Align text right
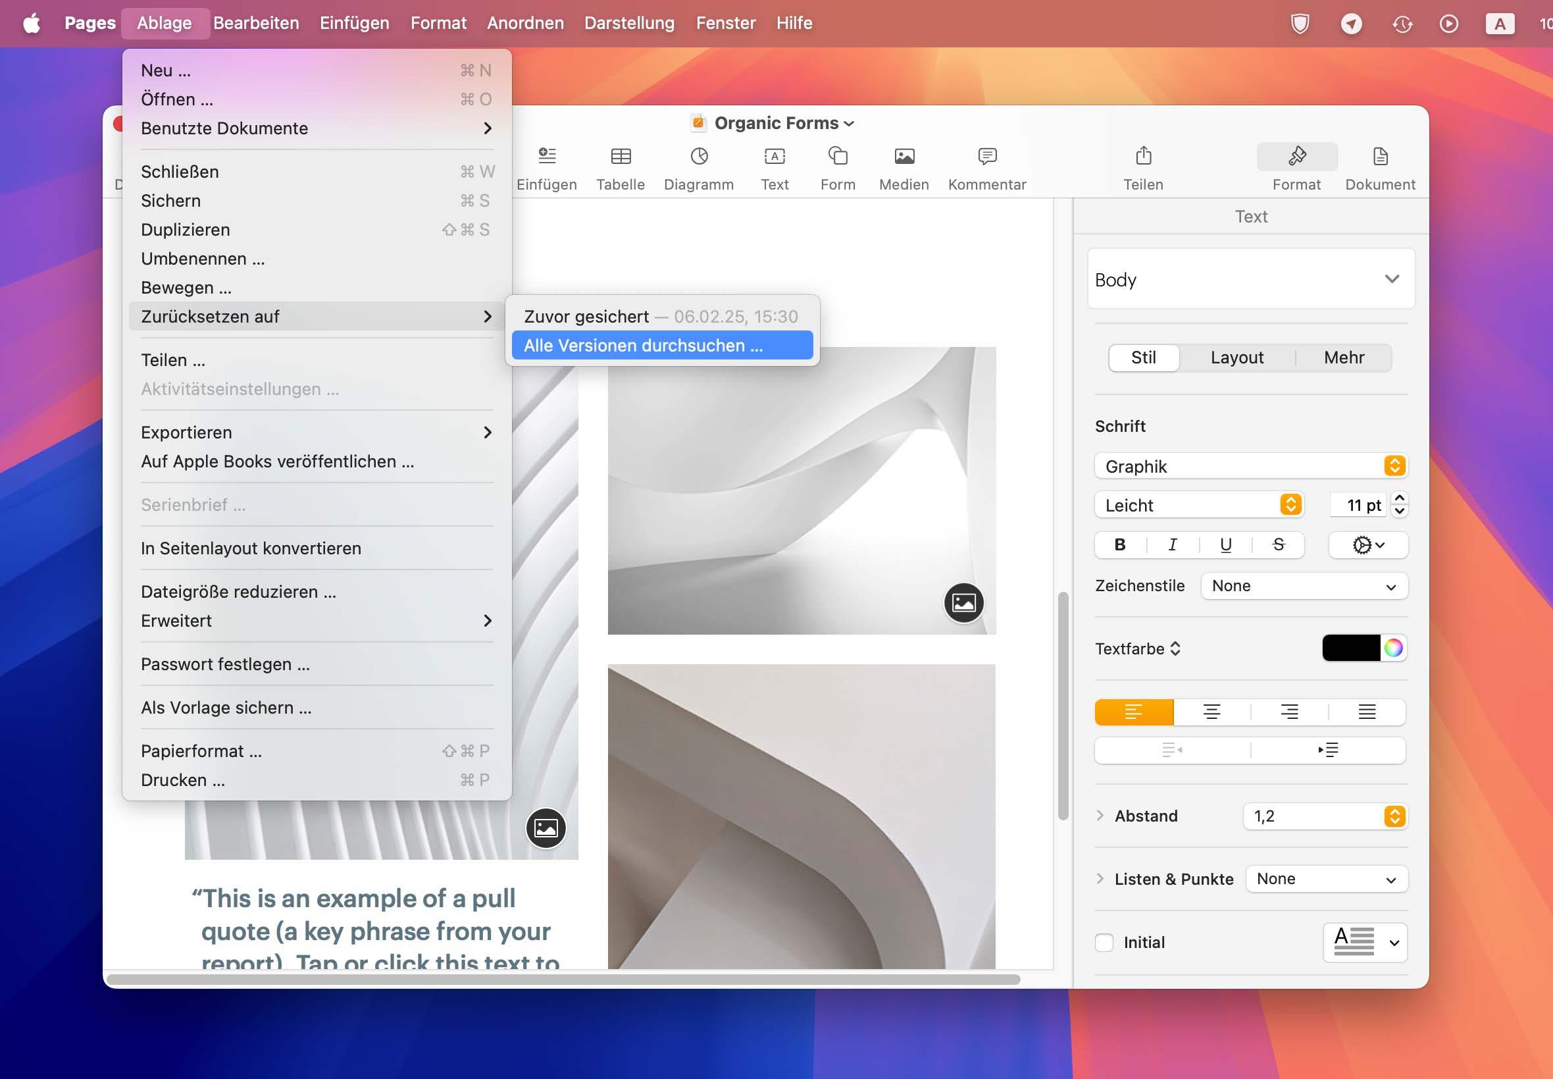Viewport: 1553px width, 1079px height. pyautogui.click(x=1288, y=712)
